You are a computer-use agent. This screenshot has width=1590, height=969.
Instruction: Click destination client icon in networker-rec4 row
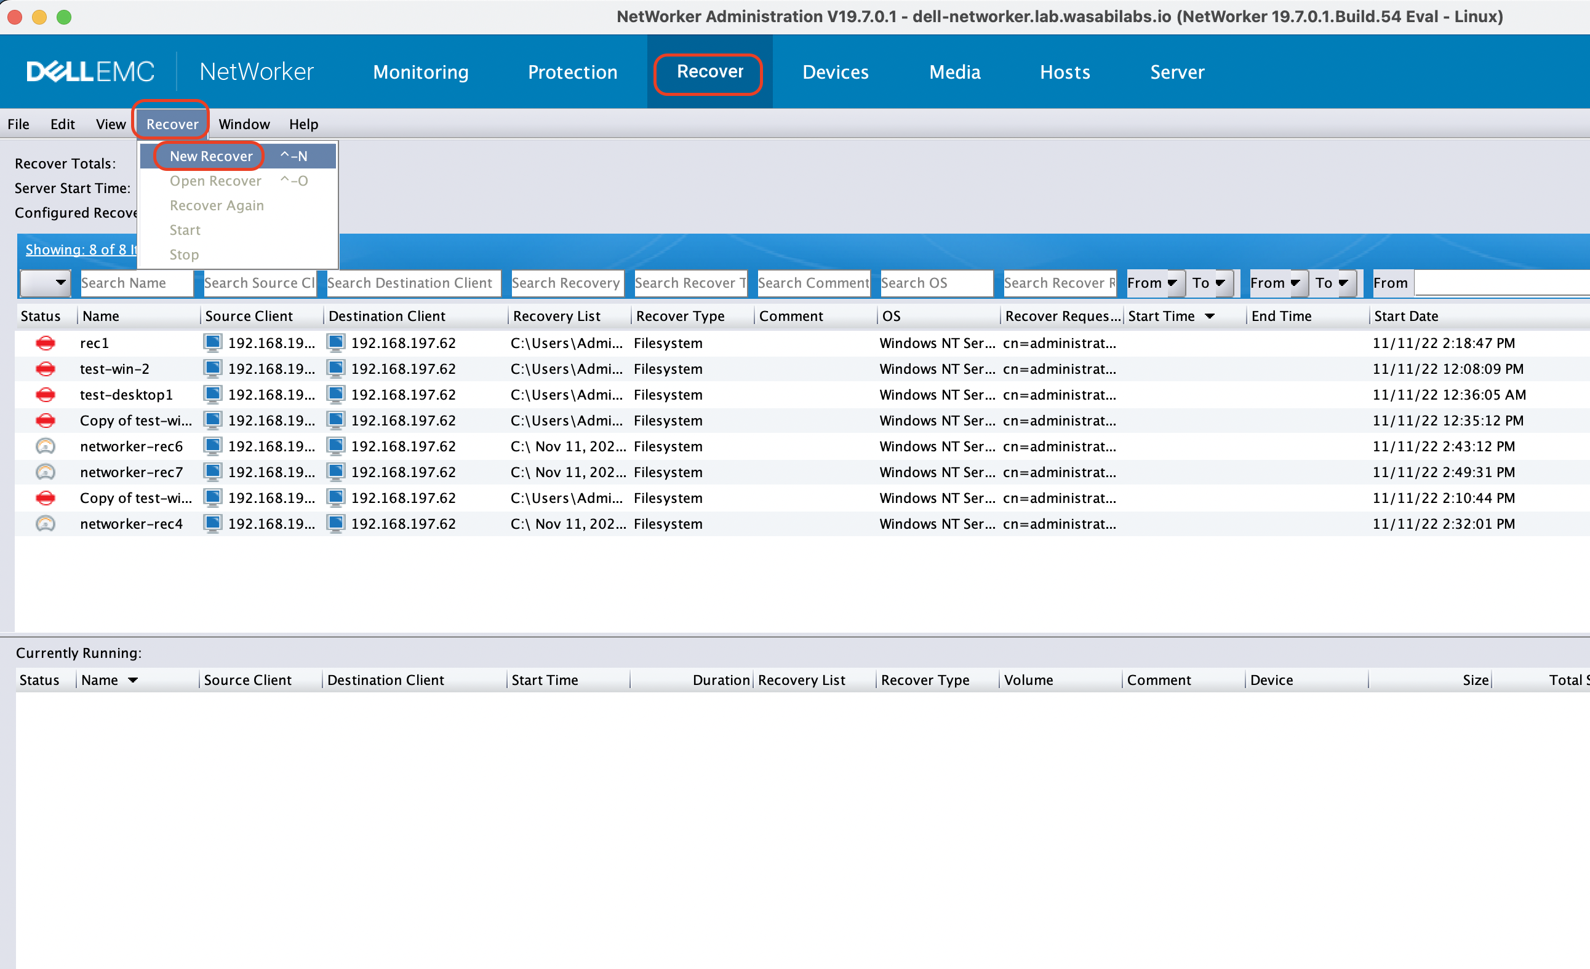tap(335, 523)
